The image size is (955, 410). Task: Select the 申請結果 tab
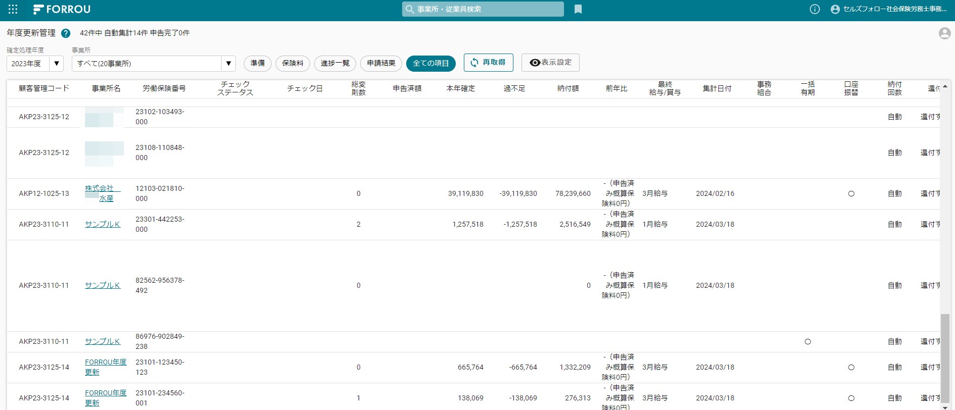(x=381, y=63)
